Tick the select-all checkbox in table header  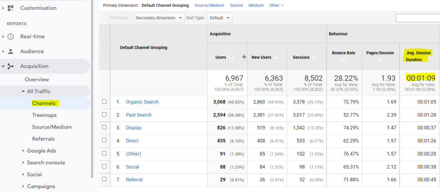pos(105,48)
